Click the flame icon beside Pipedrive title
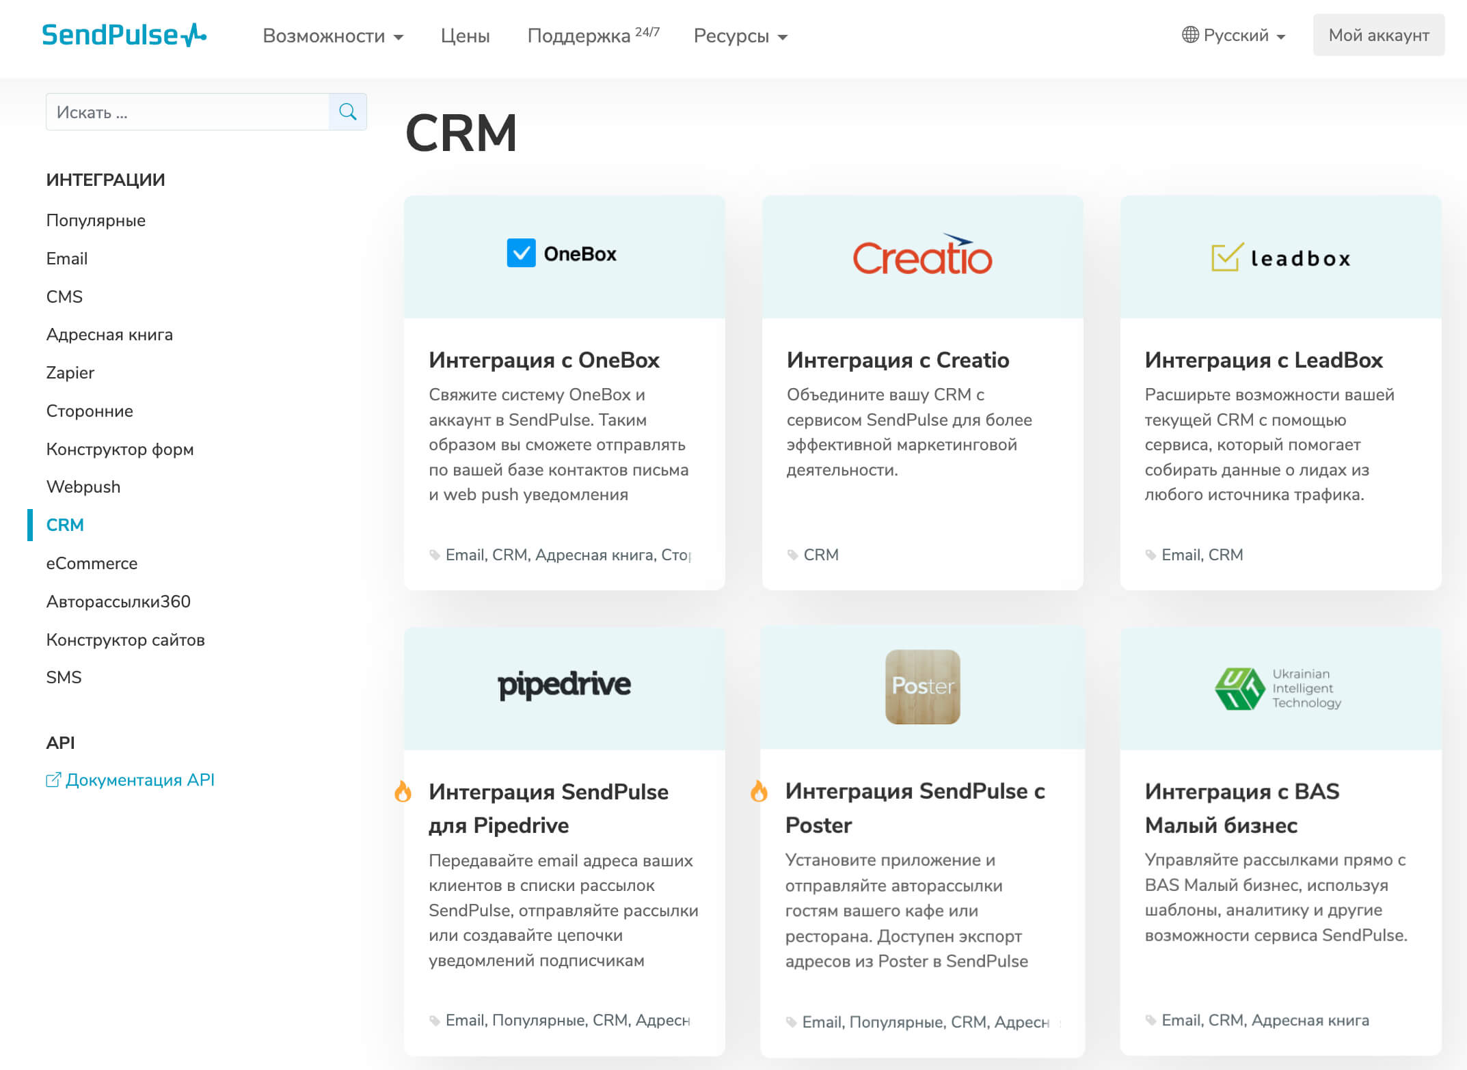 click(403, 791)
